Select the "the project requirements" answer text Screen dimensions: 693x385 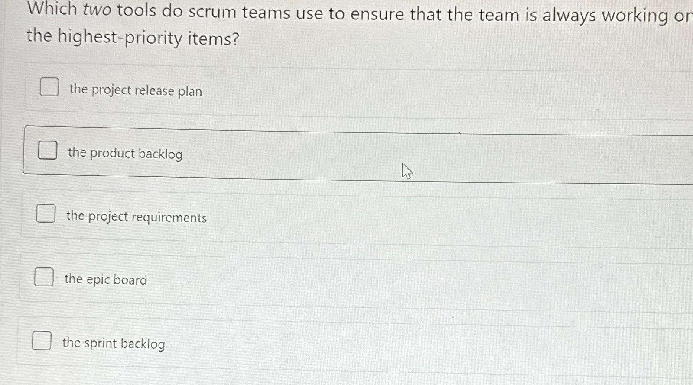tap(136, 218)
